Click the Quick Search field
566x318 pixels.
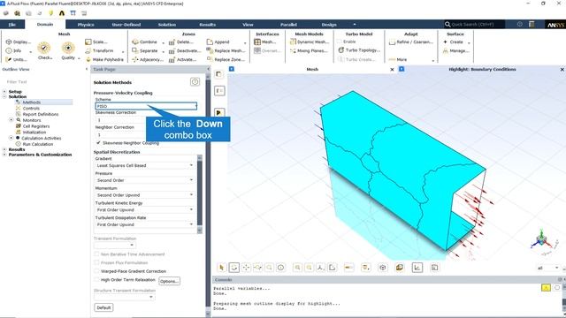[x=474, y=24]
